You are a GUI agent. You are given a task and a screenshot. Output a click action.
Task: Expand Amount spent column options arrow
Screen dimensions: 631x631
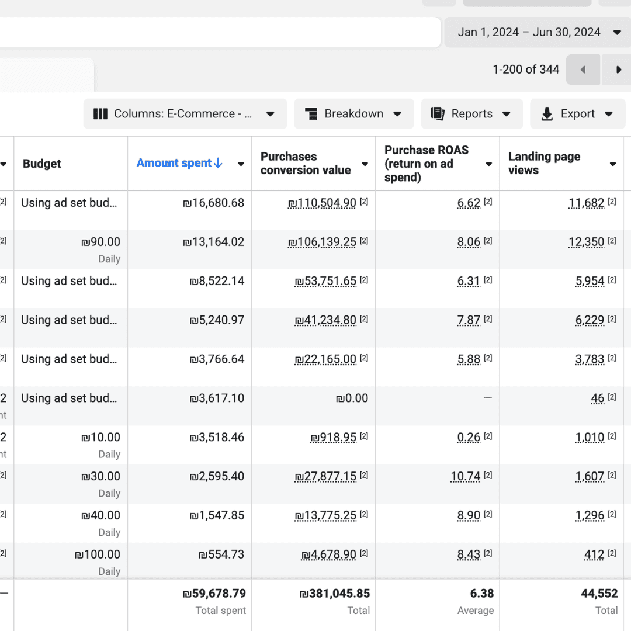[241, 164]
